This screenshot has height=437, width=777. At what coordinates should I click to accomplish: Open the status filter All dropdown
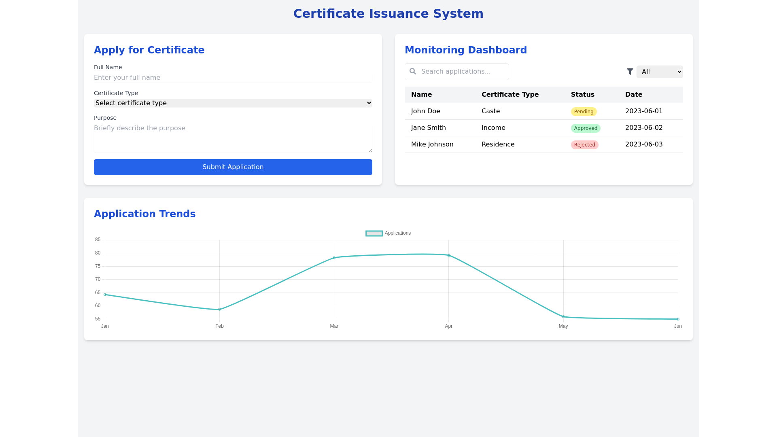click(659, 72)
